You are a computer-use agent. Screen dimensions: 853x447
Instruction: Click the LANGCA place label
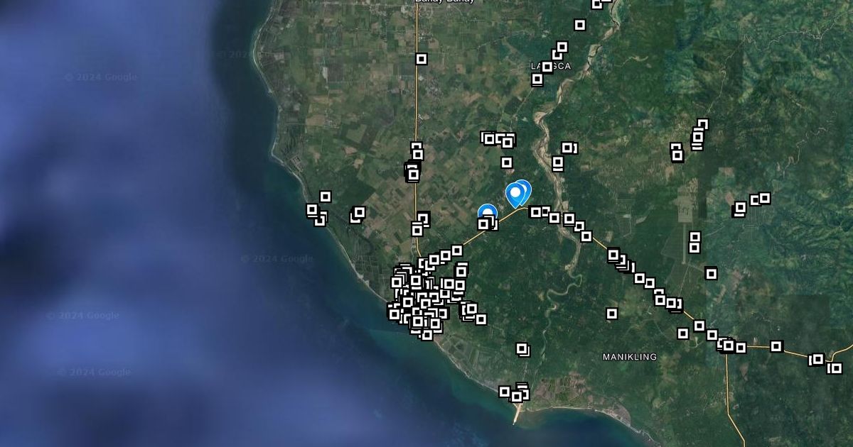point(551,66)
